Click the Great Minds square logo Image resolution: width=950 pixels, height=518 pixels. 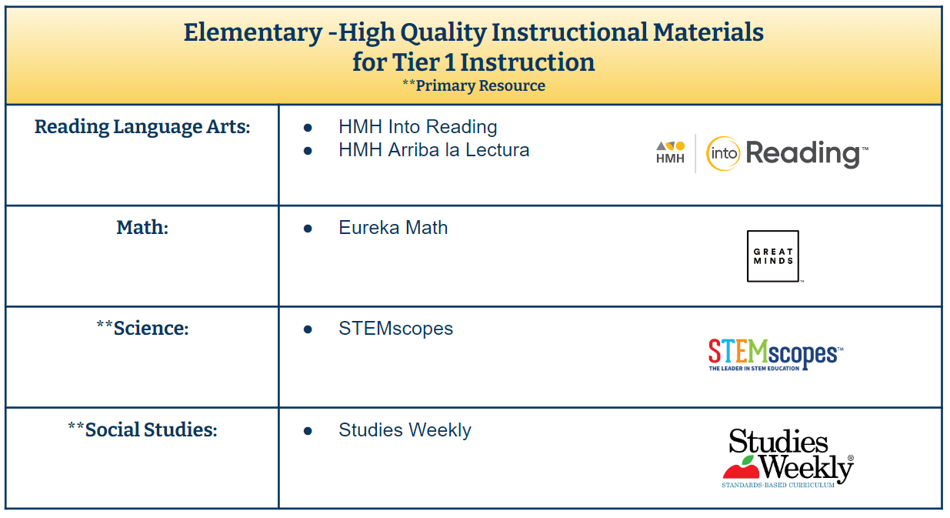[773, 256]
